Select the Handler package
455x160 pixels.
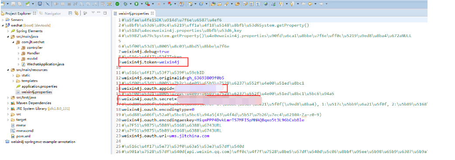31,53
